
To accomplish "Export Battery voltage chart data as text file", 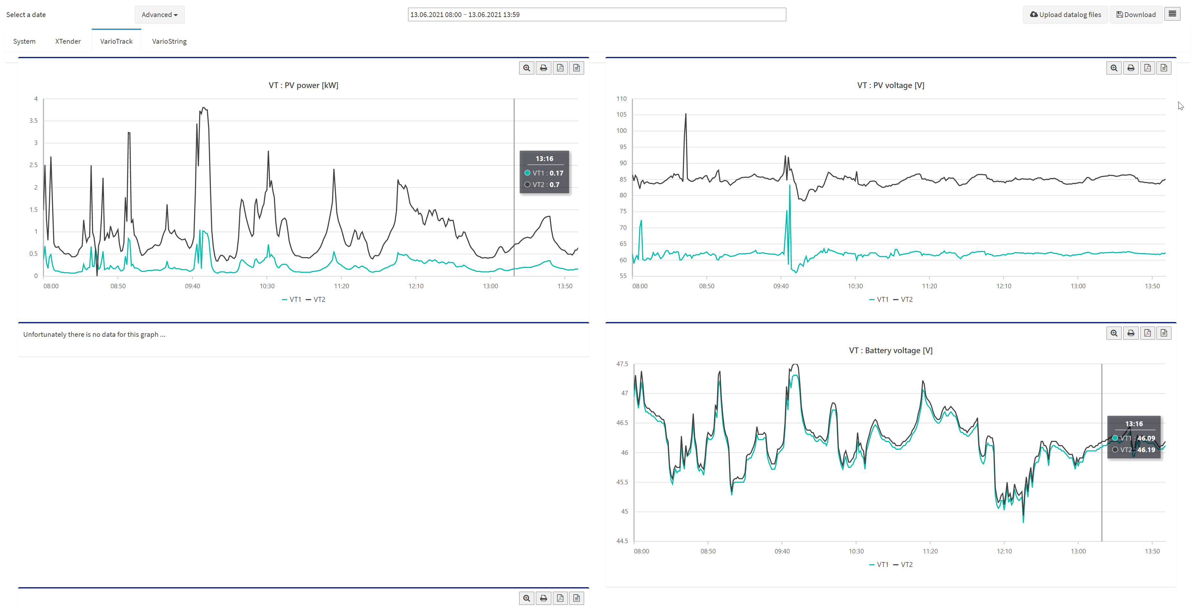I will [1164, 333].
